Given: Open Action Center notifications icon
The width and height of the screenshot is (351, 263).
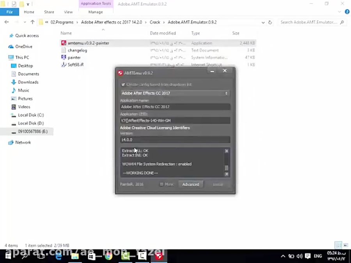Looking at the screenshot, I should tap(308, 256).
